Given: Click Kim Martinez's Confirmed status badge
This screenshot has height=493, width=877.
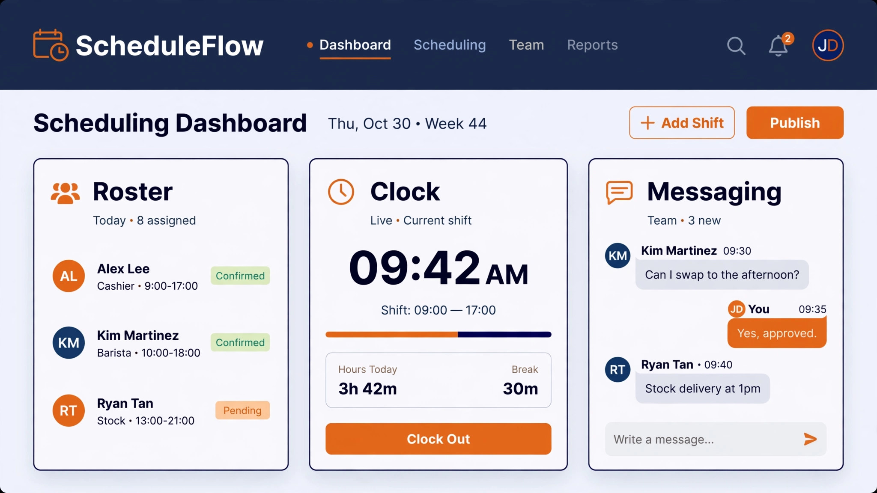Looking at the screenshot, I should (x=240, y=343).
